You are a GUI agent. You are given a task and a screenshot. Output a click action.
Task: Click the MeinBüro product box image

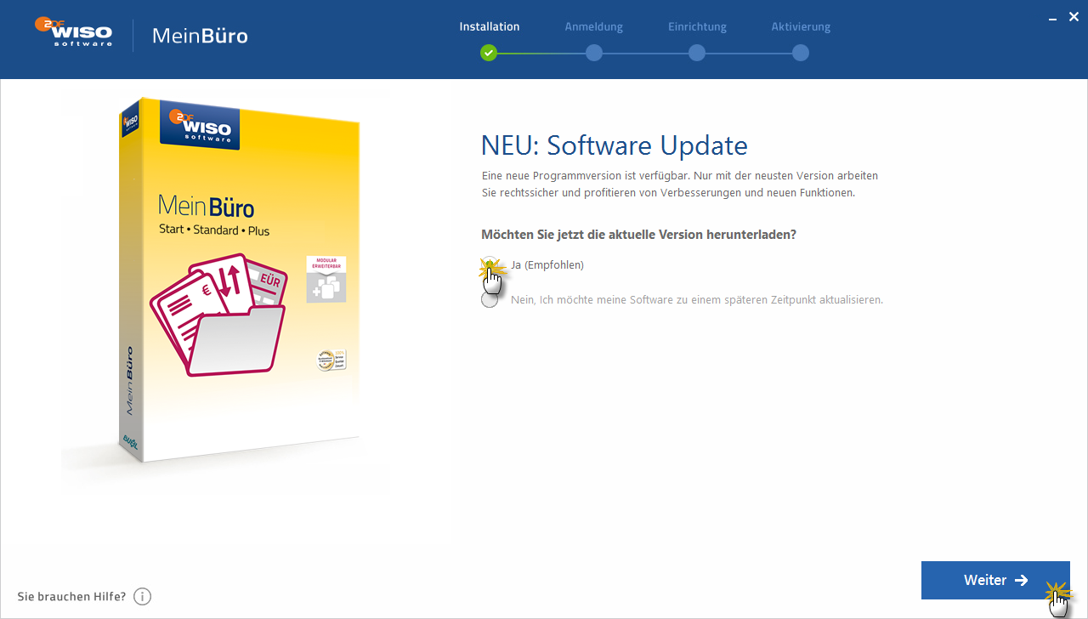pos(240,279)
